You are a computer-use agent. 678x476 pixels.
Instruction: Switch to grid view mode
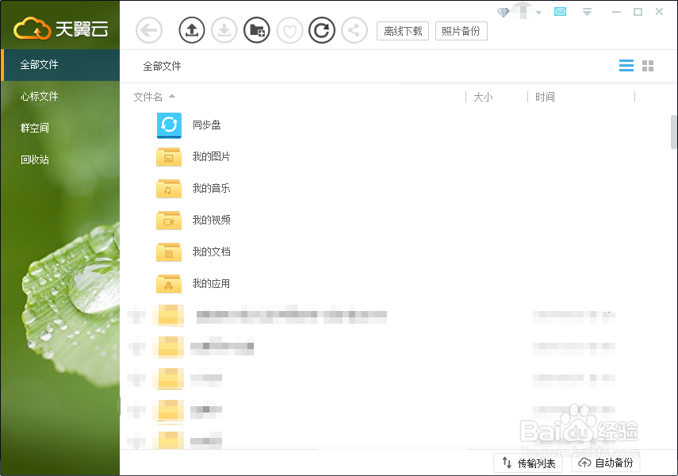click(648, 66)
